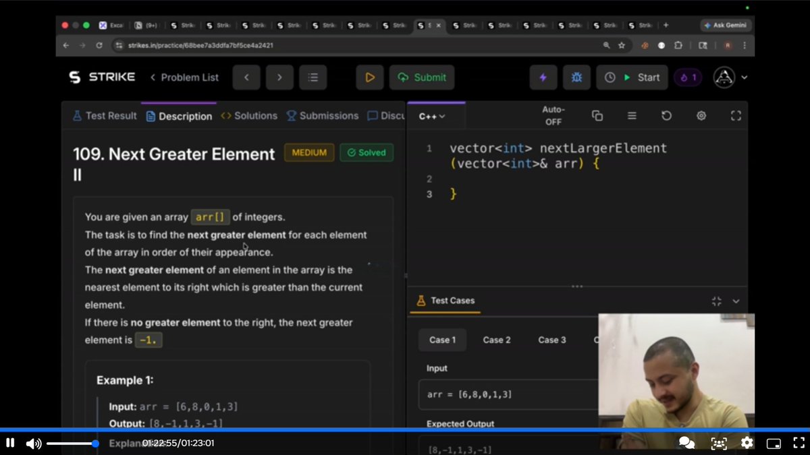Select Case 1
Screen dimensions: 810x455
(443, 340)
